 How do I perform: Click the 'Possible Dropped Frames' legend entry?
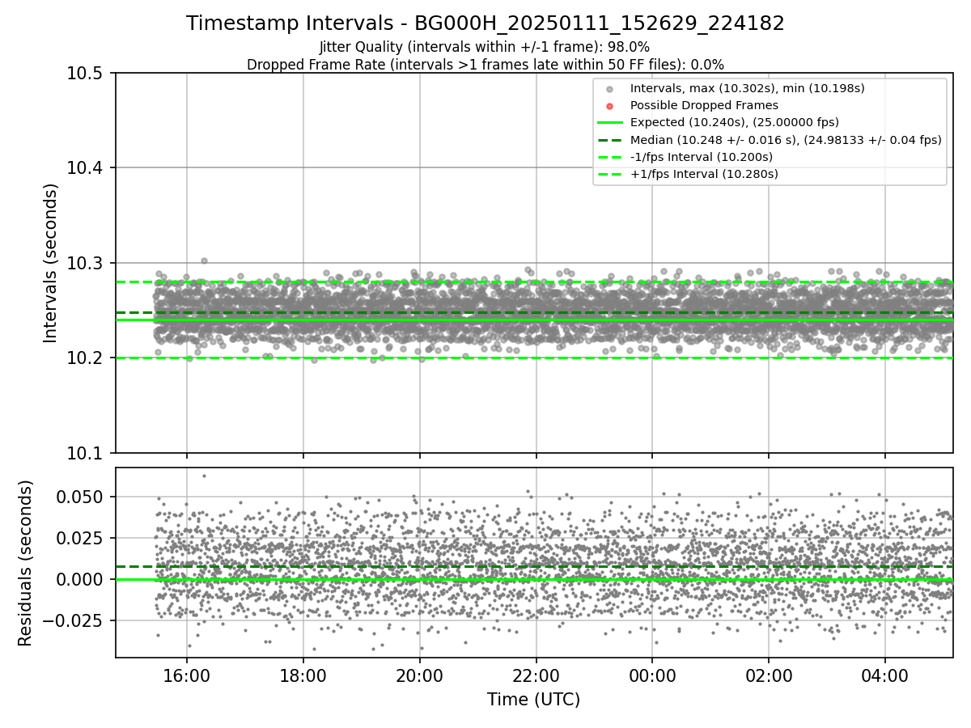(x=704, y=105)
